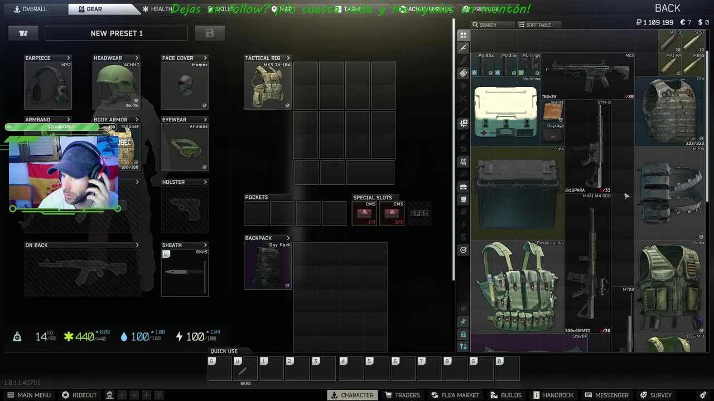Click the stash Search field
This screenshot has height=401, width=714.
(492, 25)
